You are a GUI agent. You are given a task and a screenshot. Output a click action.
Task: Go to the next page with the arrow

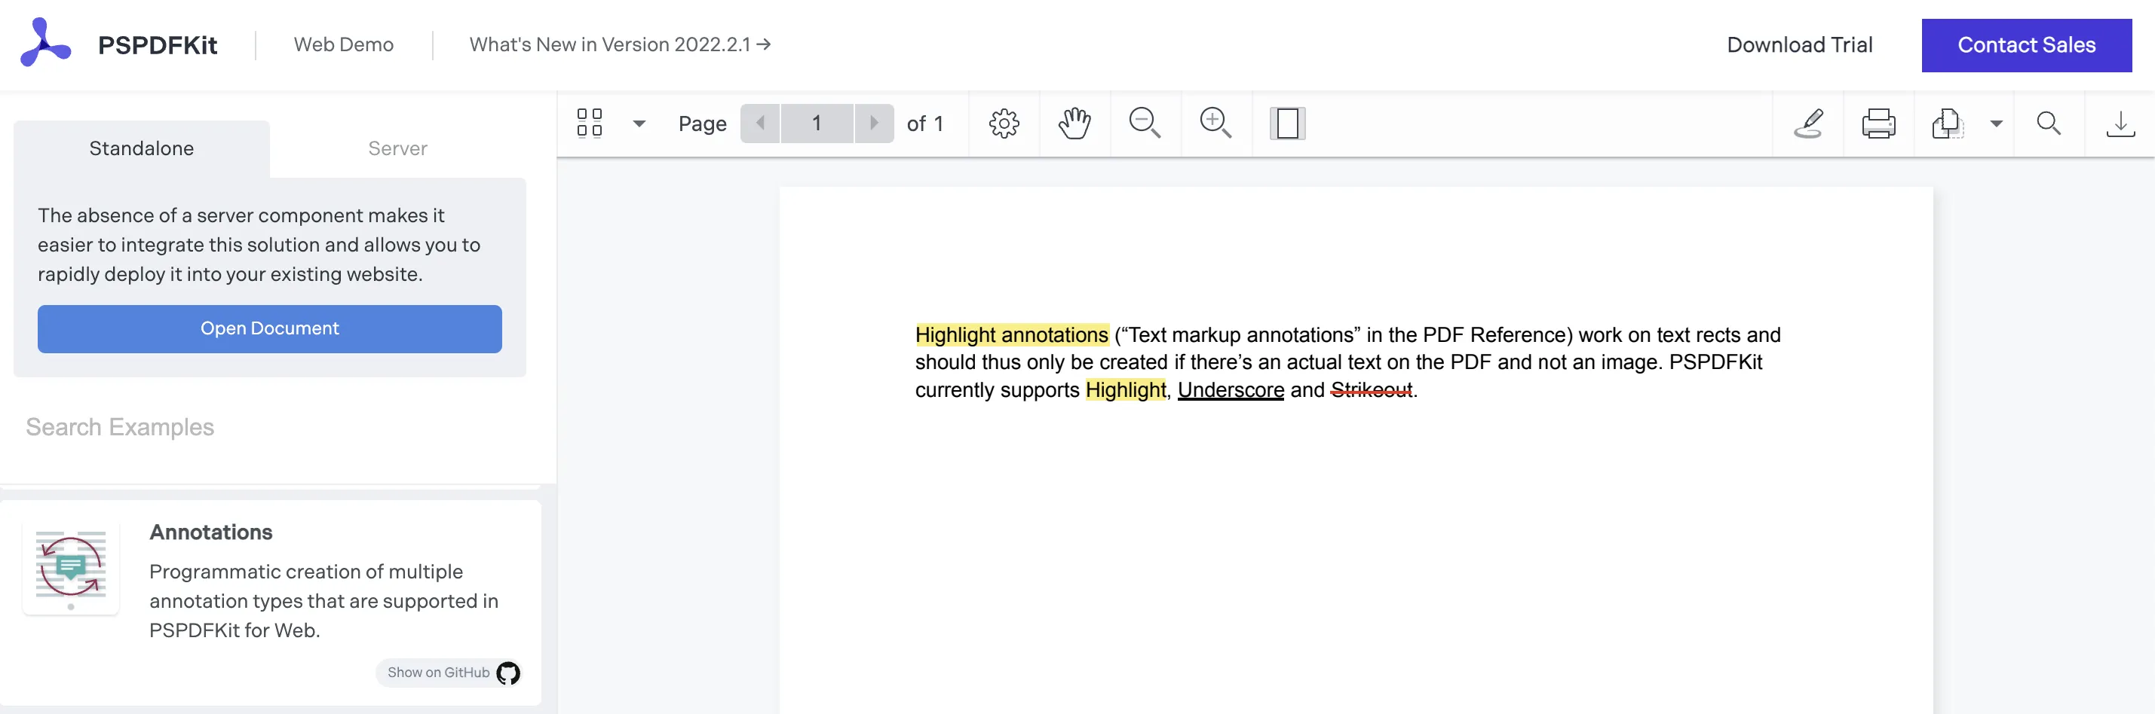click(873, 123)
